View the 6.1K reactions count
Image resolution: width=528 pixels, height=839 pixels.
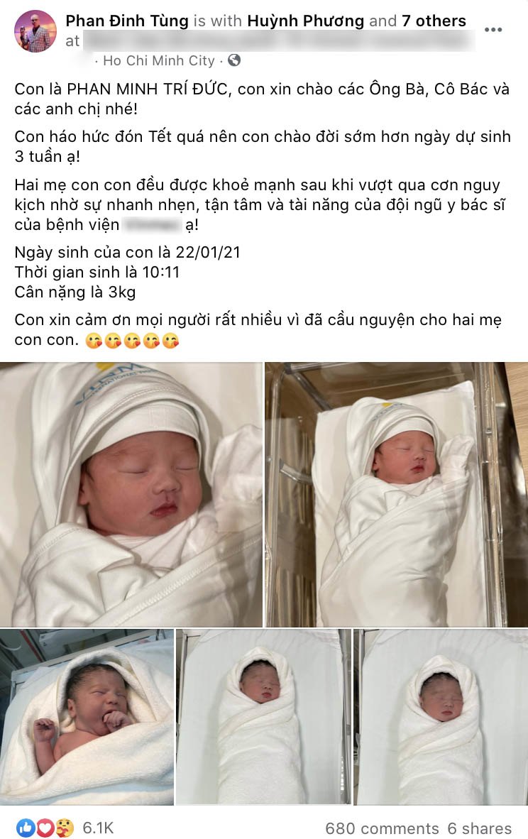98,828
